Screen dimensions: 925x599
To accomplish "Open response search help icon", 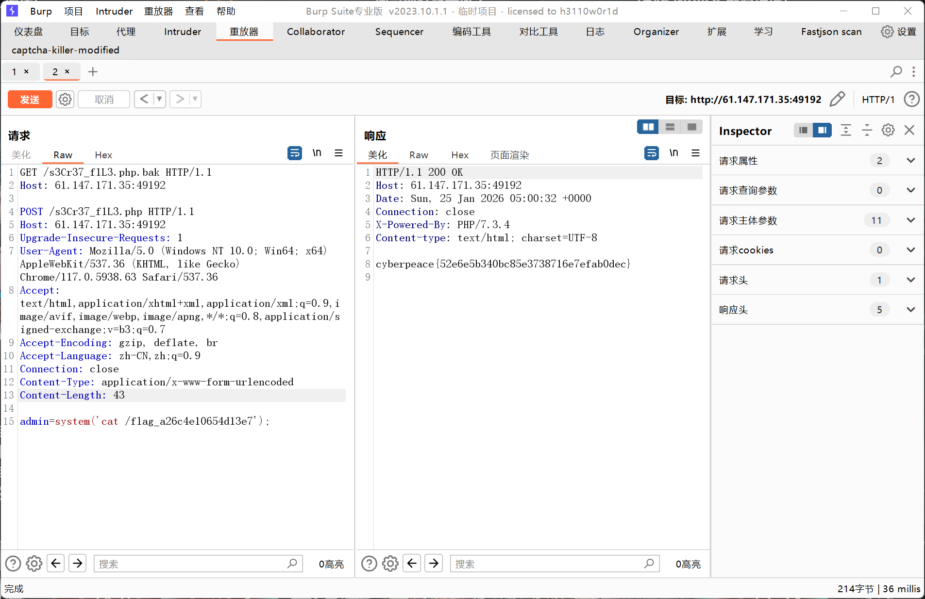I will pyautogui.click(x=369, y=564).
